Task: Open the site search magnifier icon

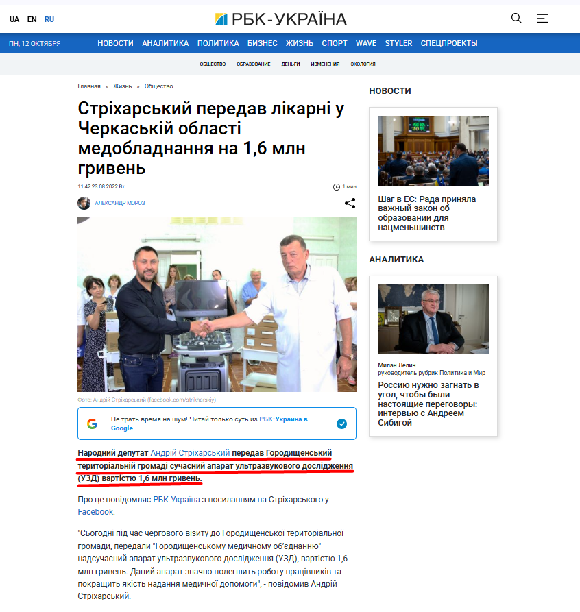Action: point(516,18)
